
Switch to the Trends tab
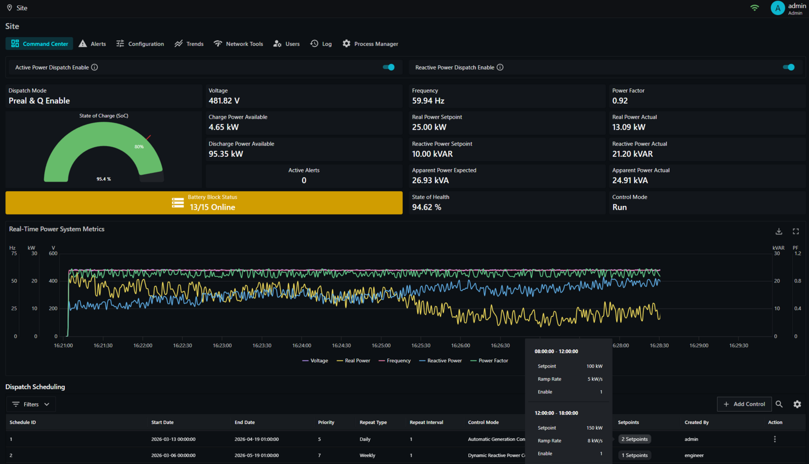(189, 44)
